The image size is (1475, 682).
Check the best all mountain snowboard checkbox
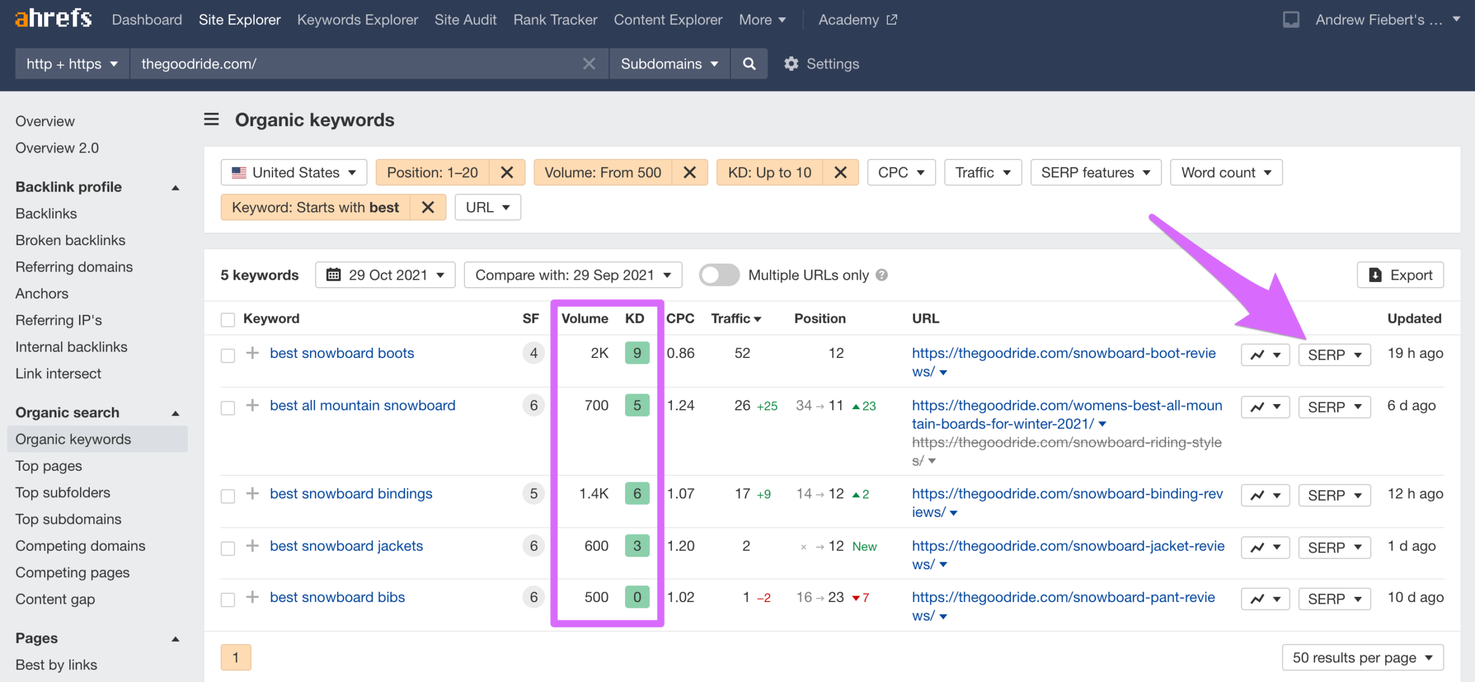[228, 407]
